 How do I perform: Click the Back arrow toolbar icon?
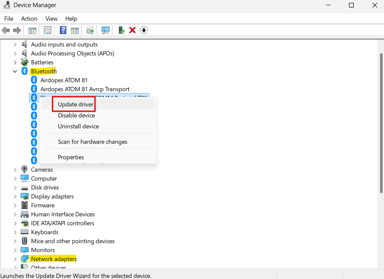tap(6, 30)
